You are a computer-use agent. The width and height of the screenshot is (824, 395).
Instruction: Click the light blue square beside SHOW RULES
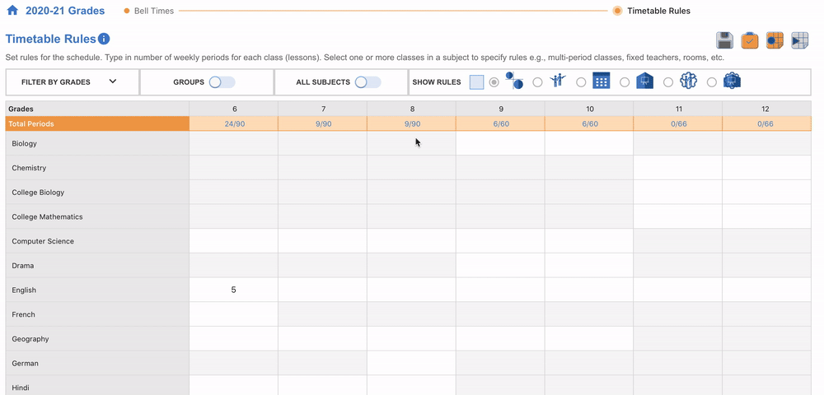pos(476,82)
